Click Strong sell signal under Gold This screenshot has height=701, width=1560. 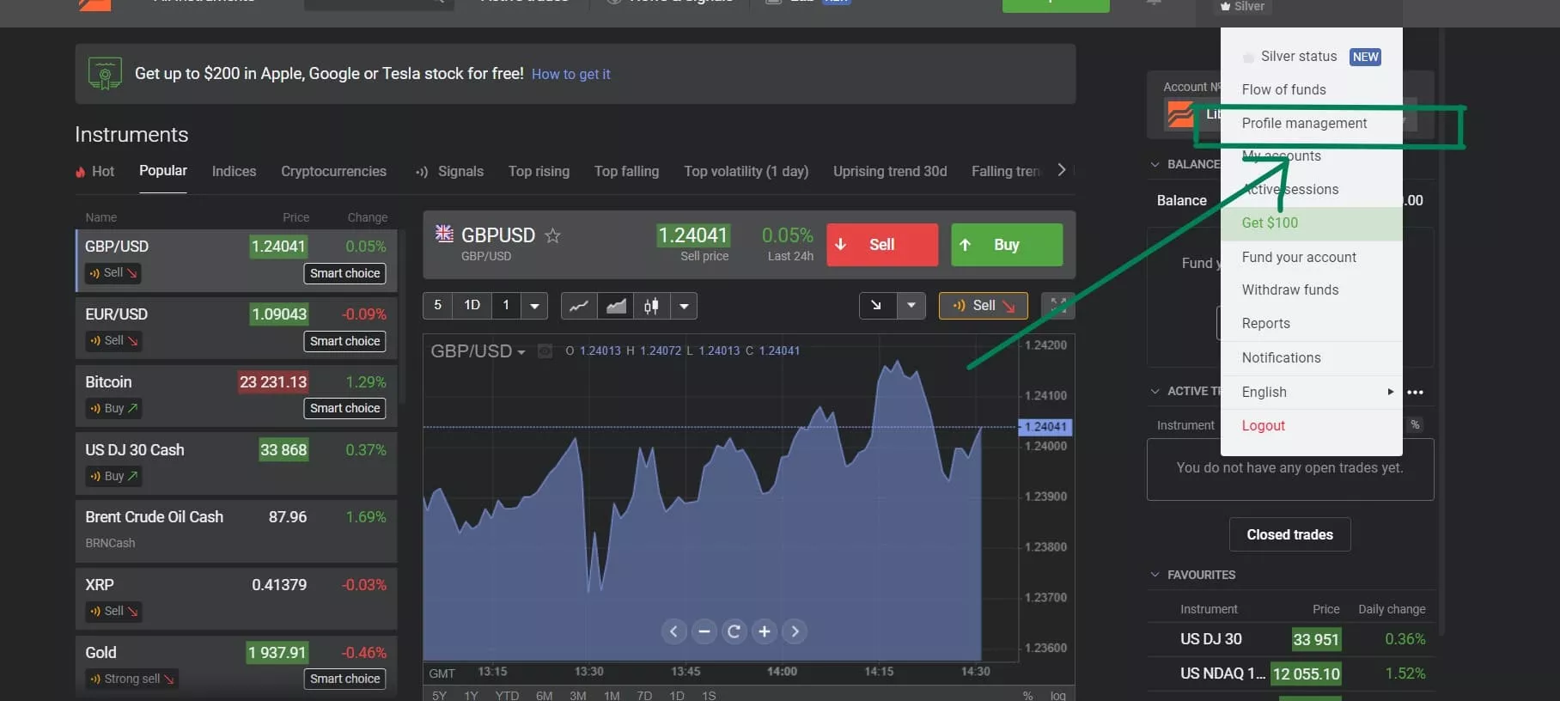(x=131, y=679)
